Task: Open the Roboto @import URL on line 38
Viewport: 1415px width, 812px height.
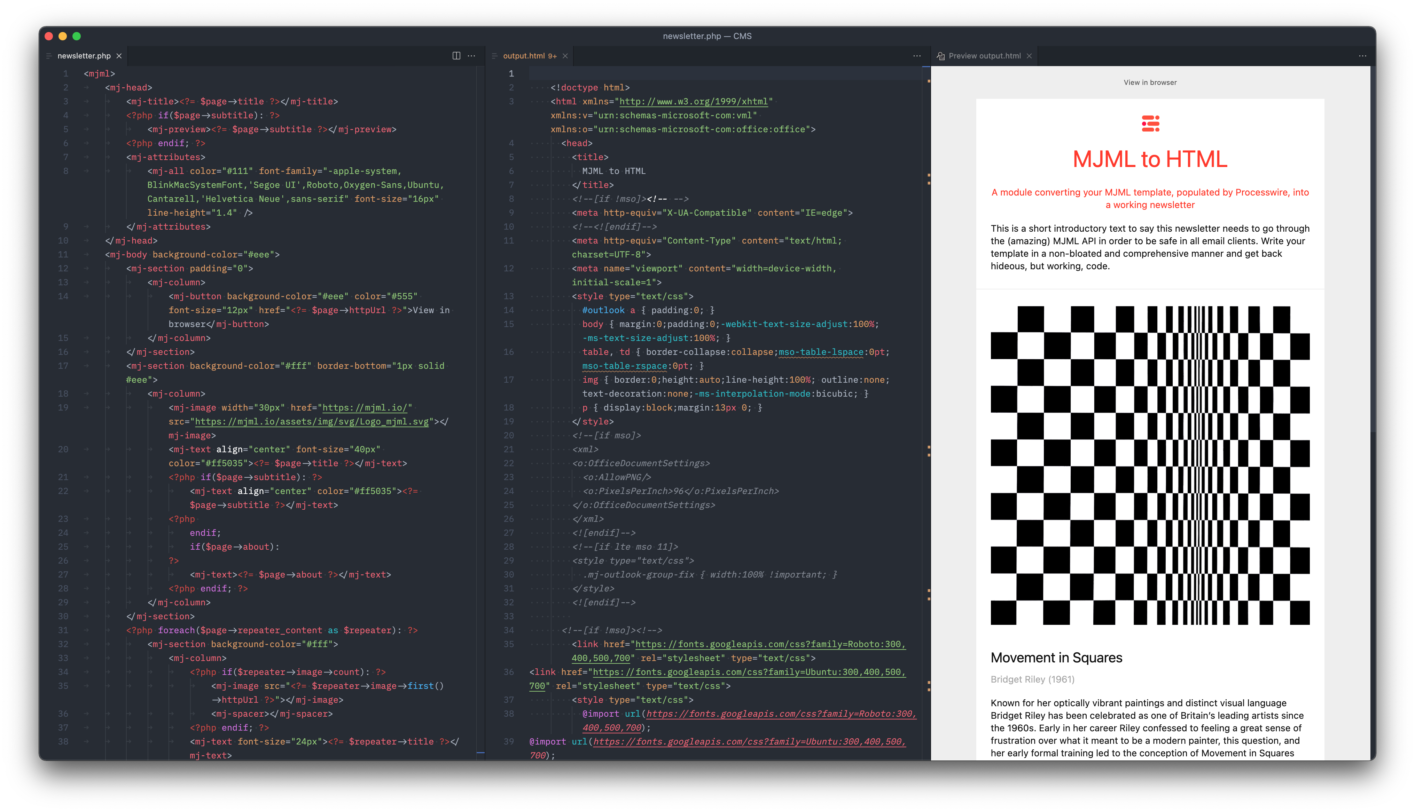Action: click(781, 714)
